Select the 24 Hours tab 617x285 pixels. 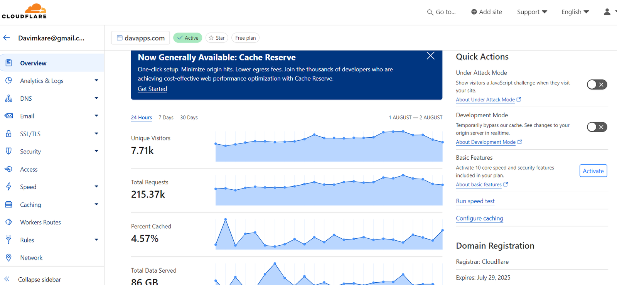[x=142, y=118]
